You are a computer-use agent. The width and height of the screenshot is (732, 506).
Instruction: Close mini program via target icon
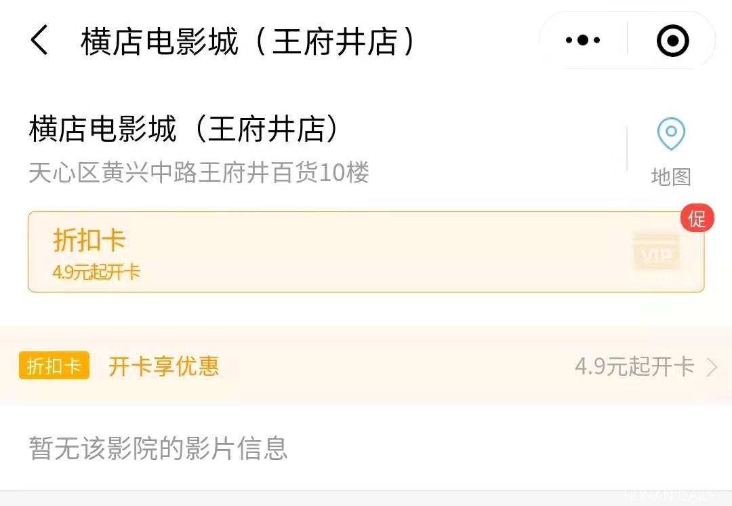(672, 41)
